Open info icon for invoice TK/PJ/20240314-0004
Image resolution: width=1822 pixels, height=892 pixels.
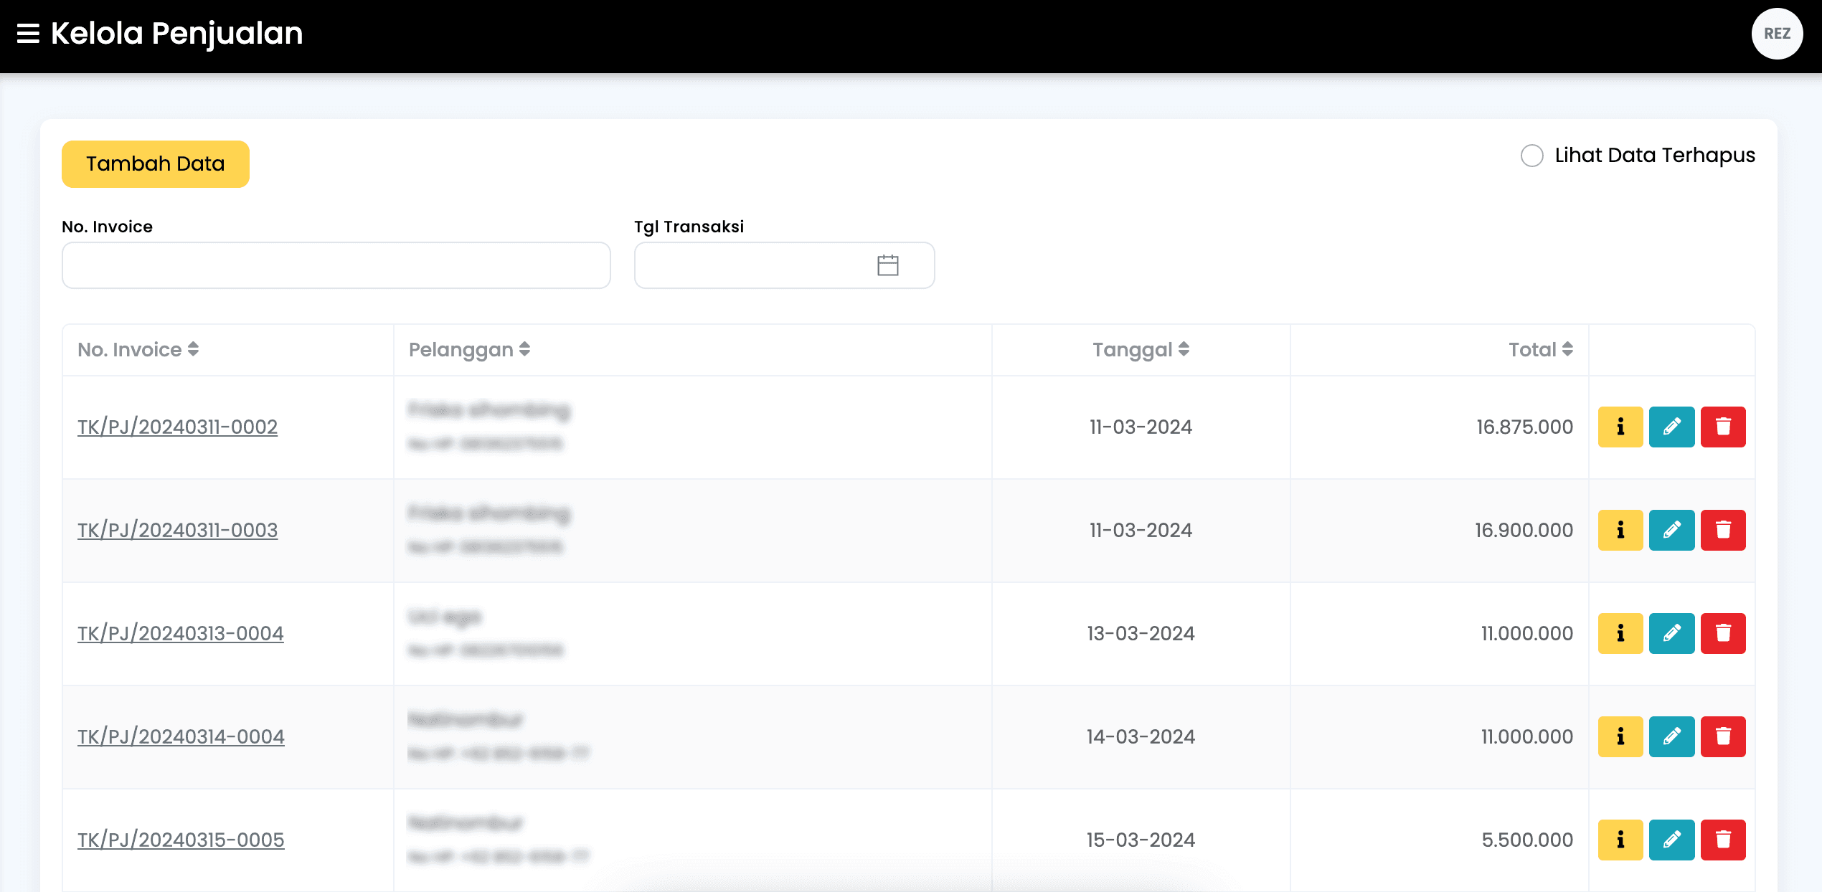tap(1620, 737)
